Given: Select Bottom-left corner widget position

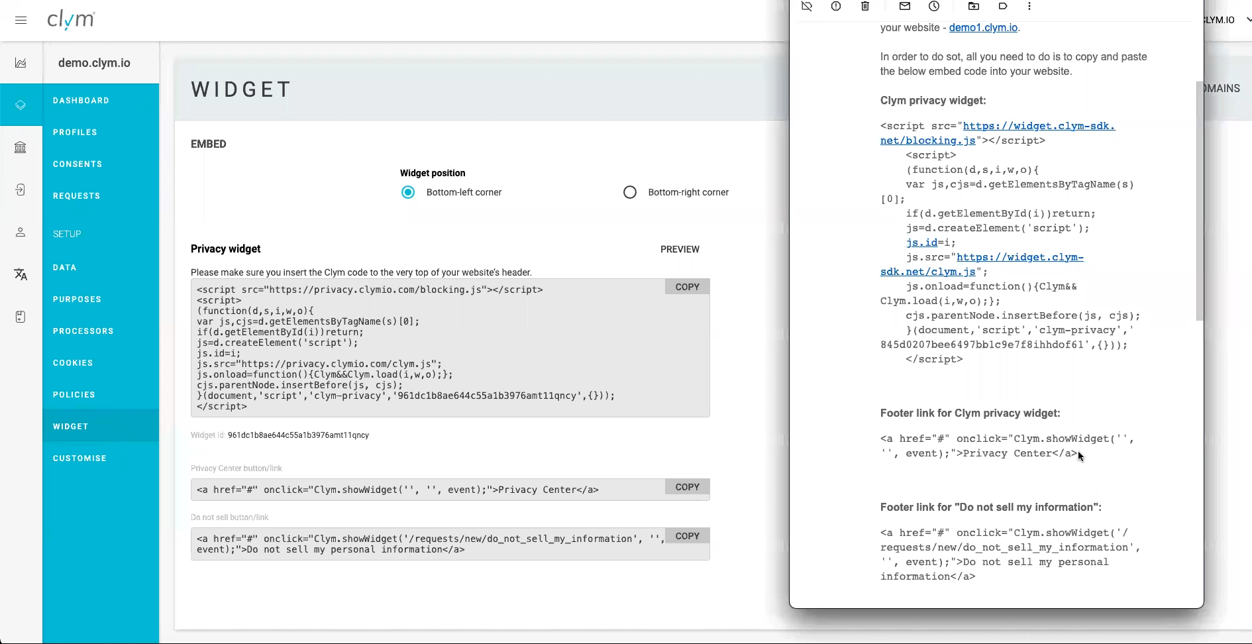Looking at the screenshot, I should pos(408,192).
